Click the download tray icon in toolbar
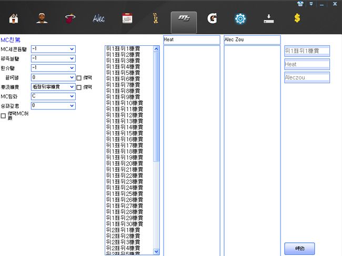This screenshot has height=256, width=342. point(268,19)
